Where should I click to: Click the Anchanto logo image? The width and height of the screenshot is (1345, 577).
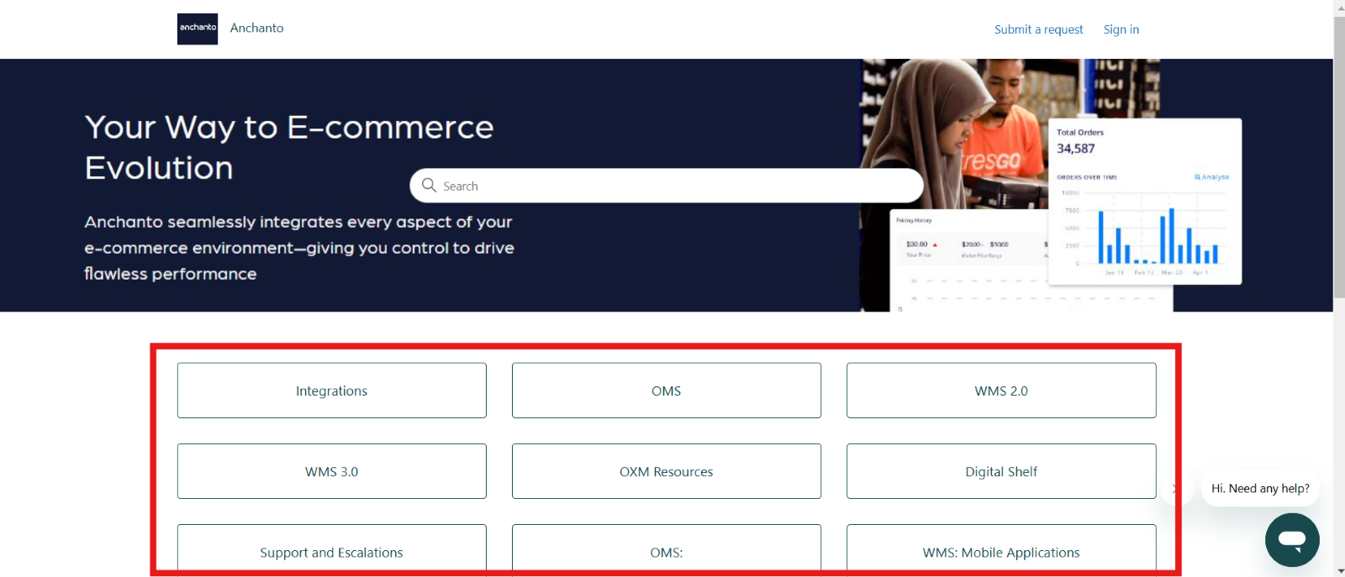[198, 29]
